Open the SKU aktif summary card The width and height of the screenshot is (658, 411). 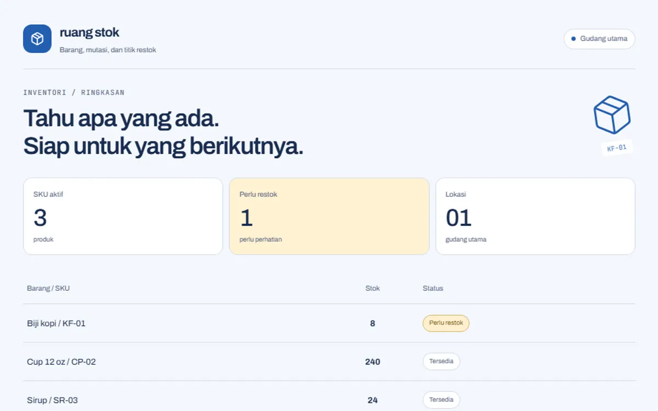coord(123,216)
